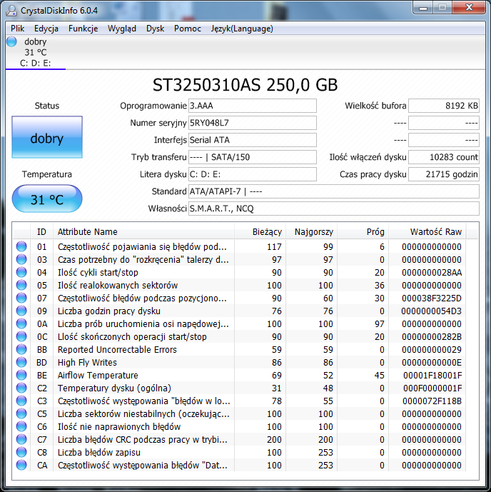Viewport: 491px width, 492px height.
Task: Close the CrystalDiskInfo window
Action: pos(469,8)
